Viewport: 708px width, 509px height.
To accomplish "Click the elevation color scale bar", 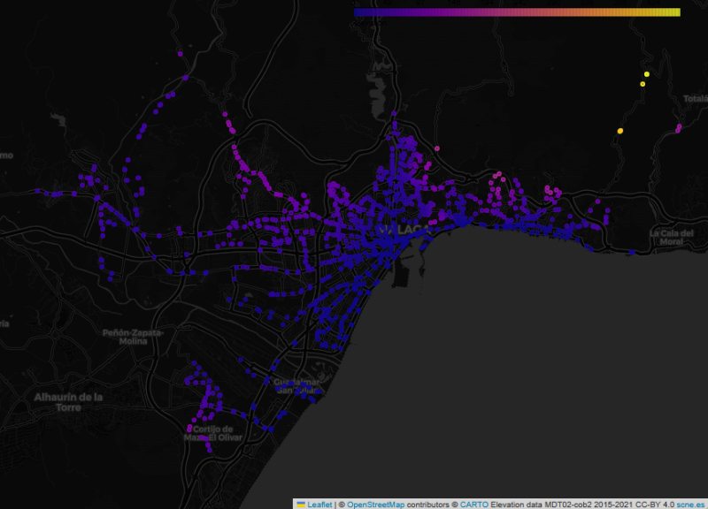I will tap(517, 12).
